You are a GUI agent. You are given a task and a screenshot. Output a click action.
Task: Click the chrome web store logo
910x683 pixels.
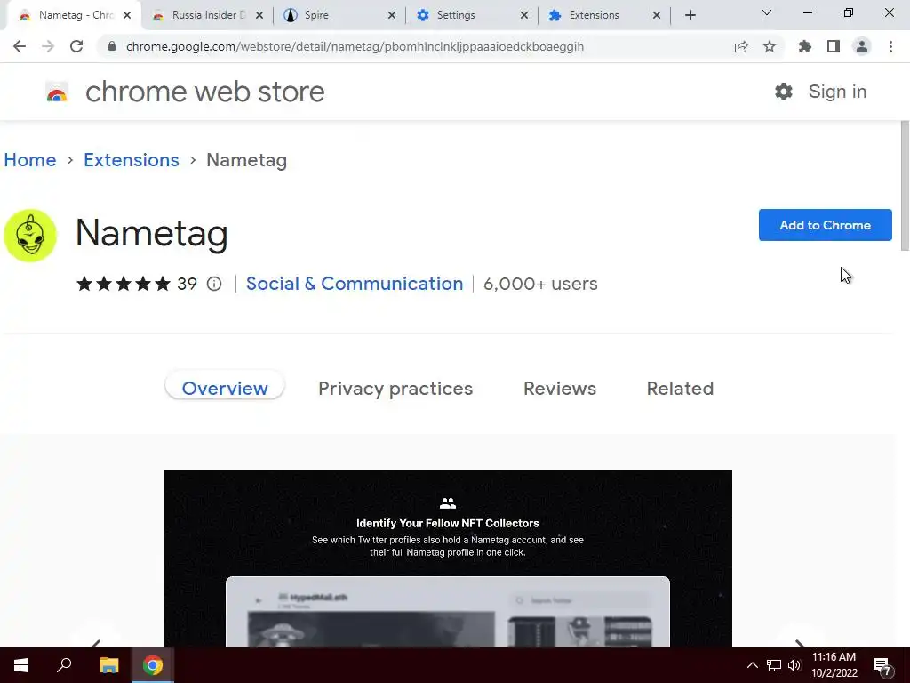tap(57, 92)
